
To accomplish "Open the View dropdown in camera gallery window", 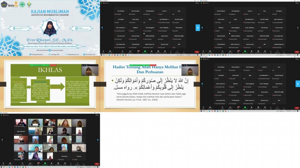I will coord(97,116).
